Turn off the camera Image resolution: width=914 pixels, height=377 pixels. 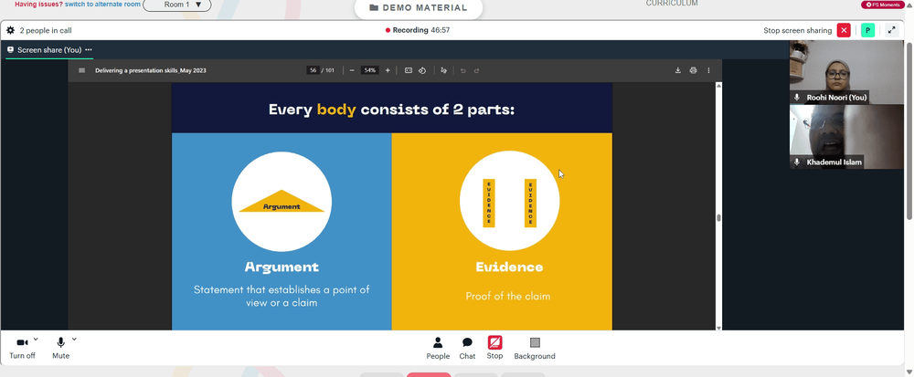click(22, 348)
